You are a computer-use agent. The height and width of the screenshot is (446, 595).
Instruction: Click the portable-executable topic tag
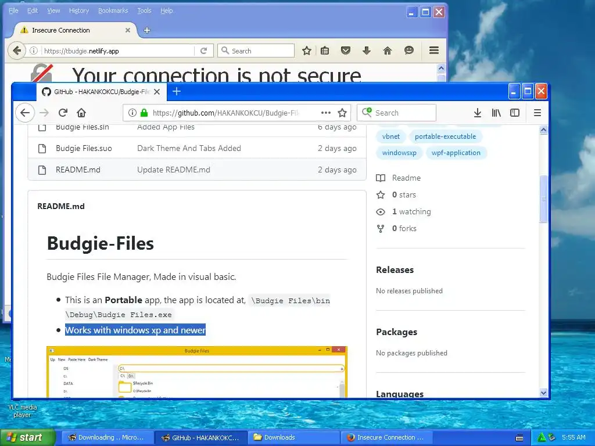click(x=445, y=136)
